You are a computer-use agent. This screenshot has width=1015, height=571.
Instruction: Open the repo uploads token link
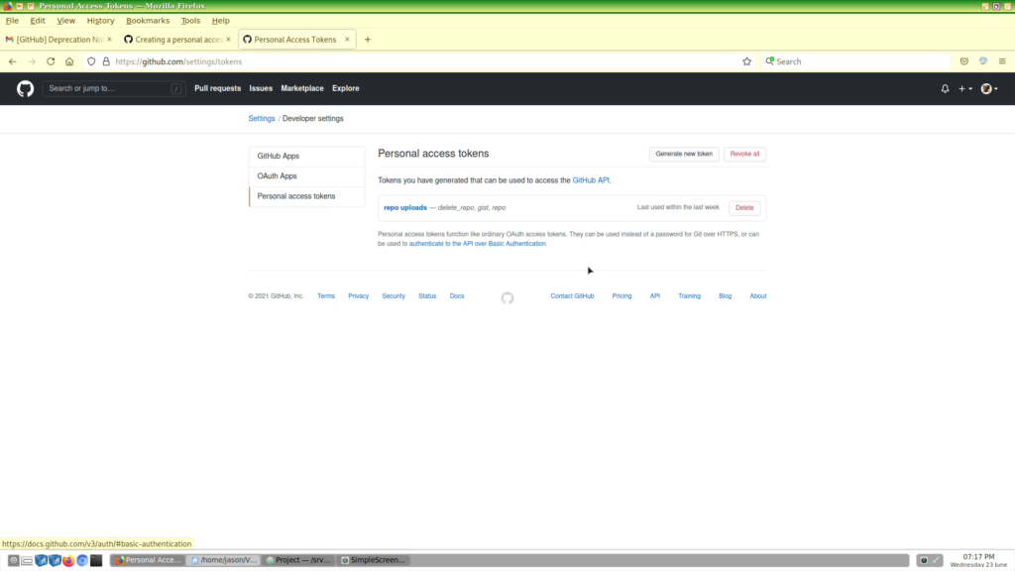(x=405, y=208)
